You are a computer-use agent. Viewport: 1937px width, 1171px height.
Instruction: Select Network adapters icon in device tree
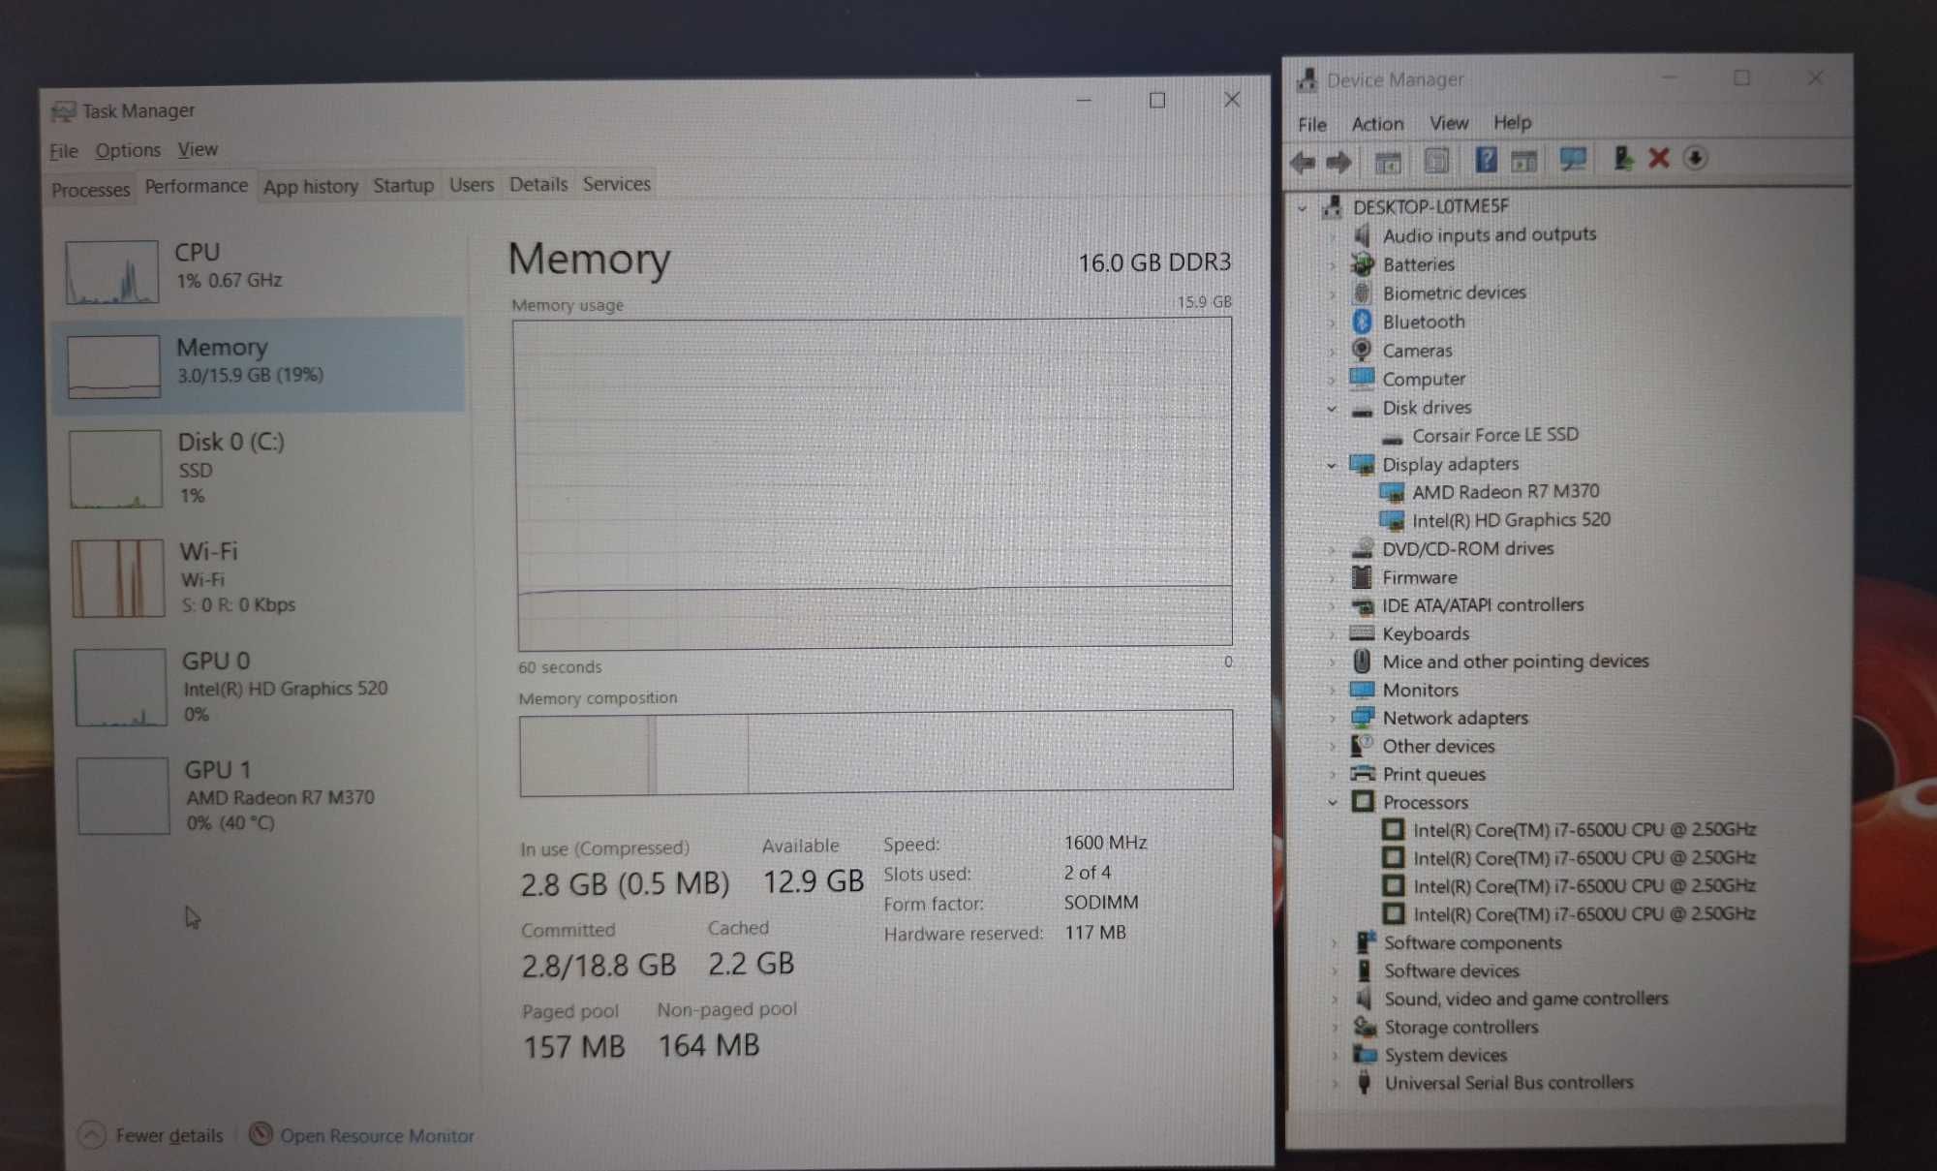1362,718
